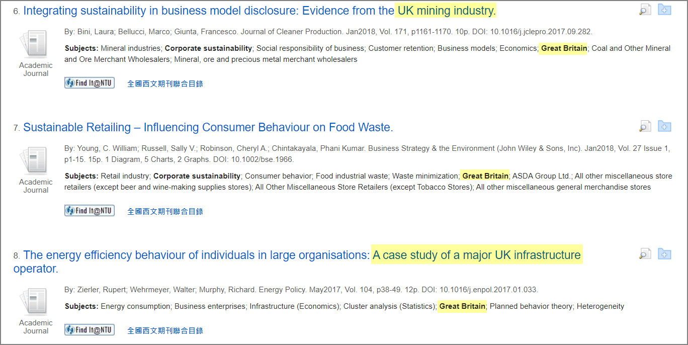Open 全國西文期刊聯合目錄 link under result 8

click(165, 331)
